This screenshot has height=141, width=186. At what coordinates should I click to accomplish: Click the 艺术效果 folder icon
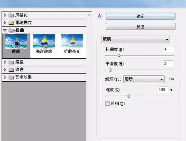point(11,77)
